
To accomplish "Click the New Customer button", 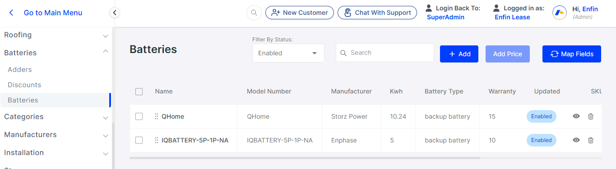I will tap(300, 13).
